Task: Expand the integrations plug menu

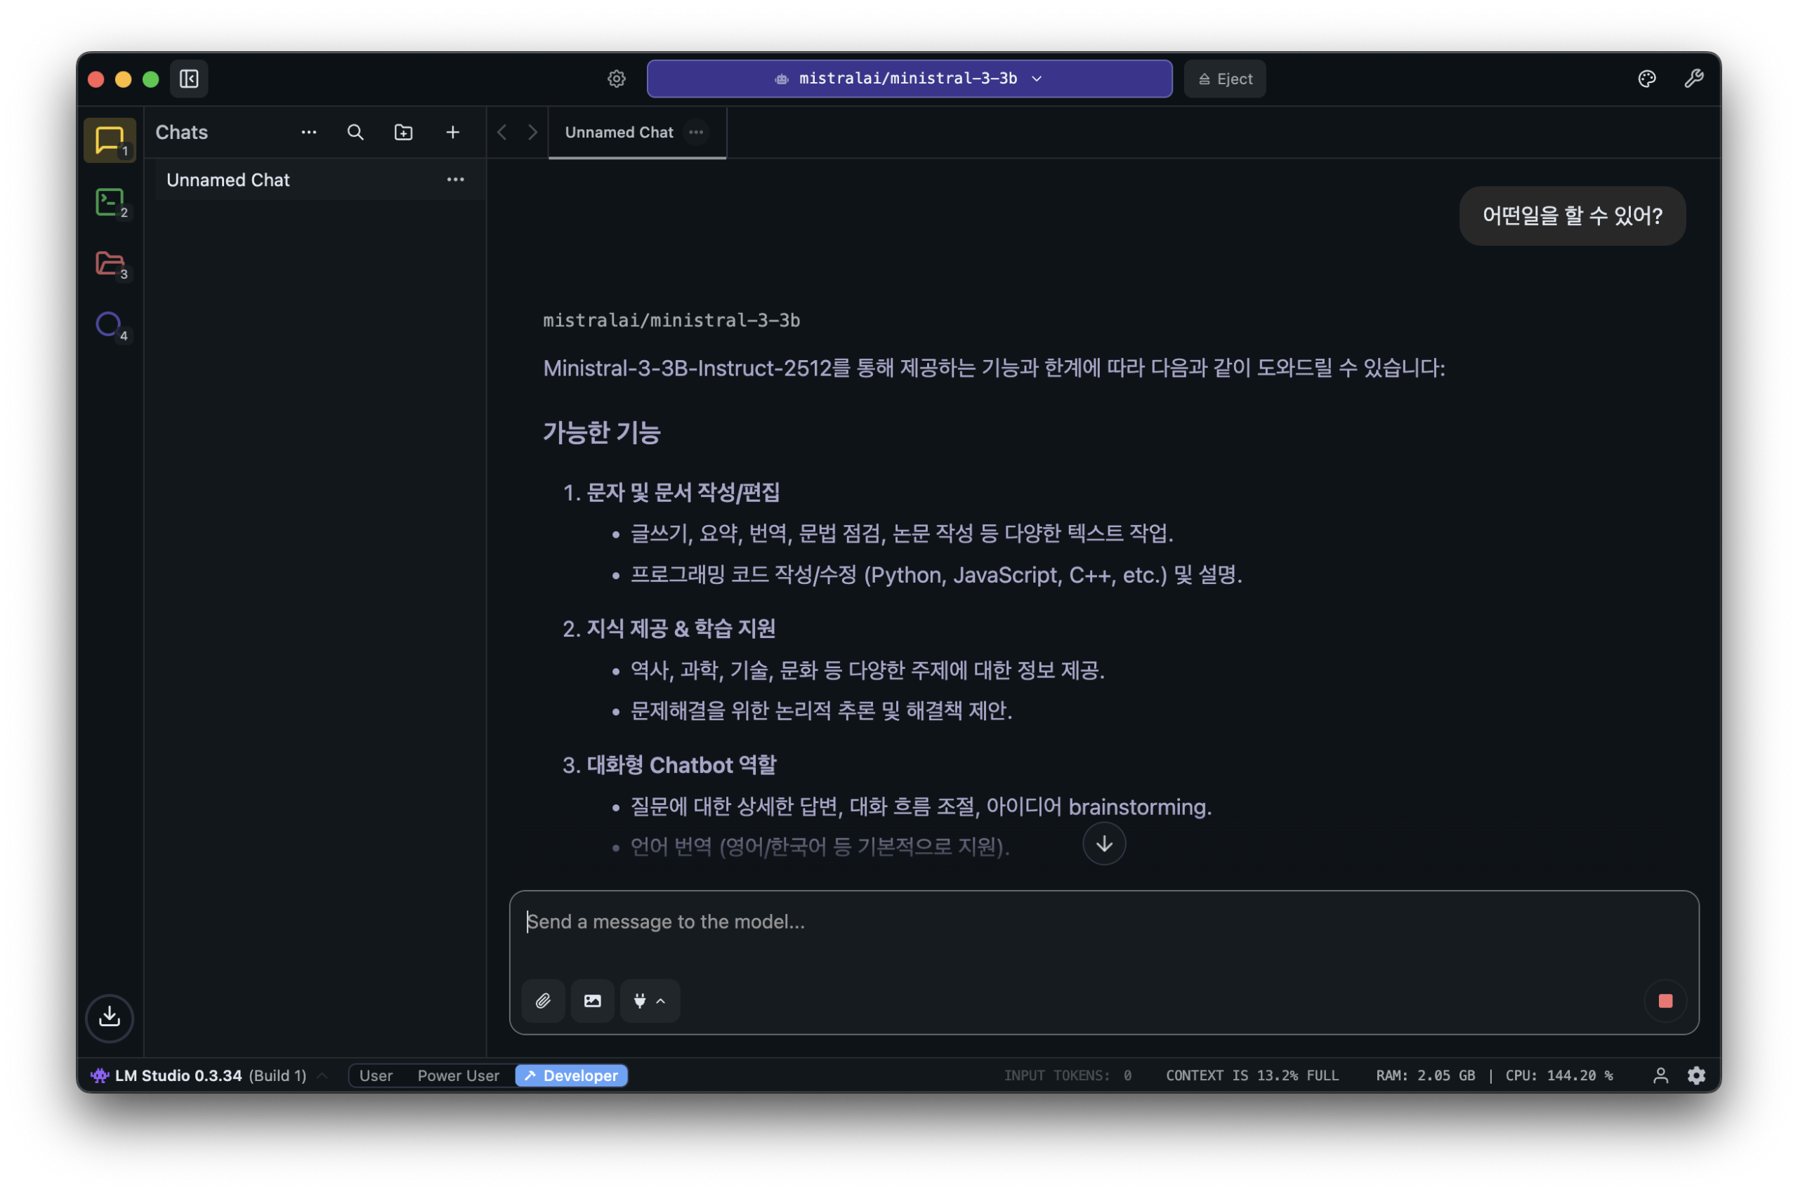Action: [649, 1000]
